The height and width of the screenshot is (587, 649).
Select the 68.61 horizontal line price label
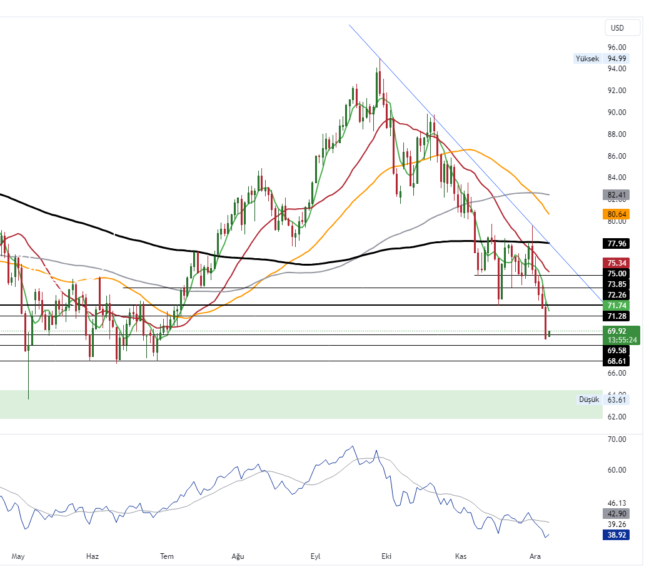click(x=616, y=361)
